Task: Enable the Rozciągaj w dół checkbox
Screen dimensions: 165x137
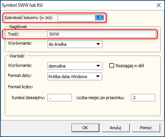Action: [112, 66]
